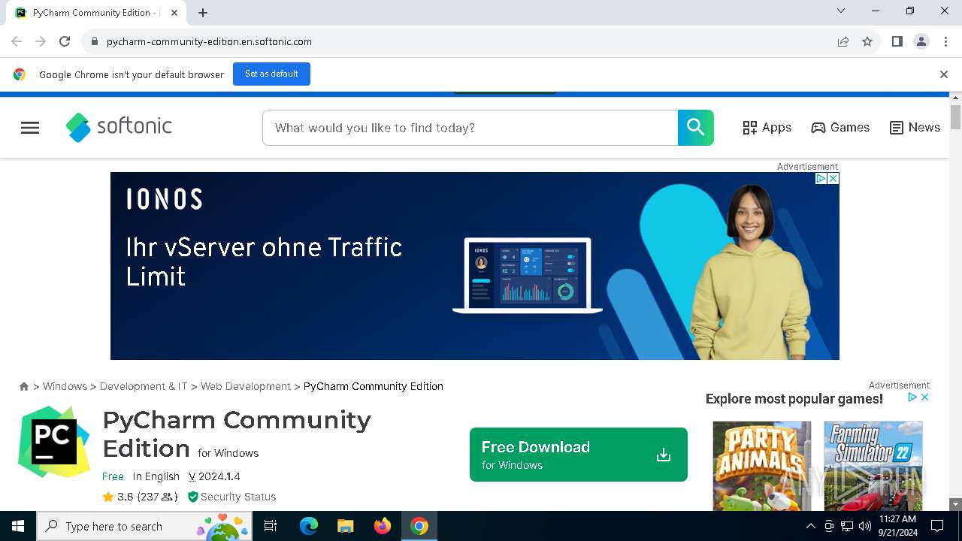The image size is (962, 541).
Task: Open the notification center
Action: point(937,526)
